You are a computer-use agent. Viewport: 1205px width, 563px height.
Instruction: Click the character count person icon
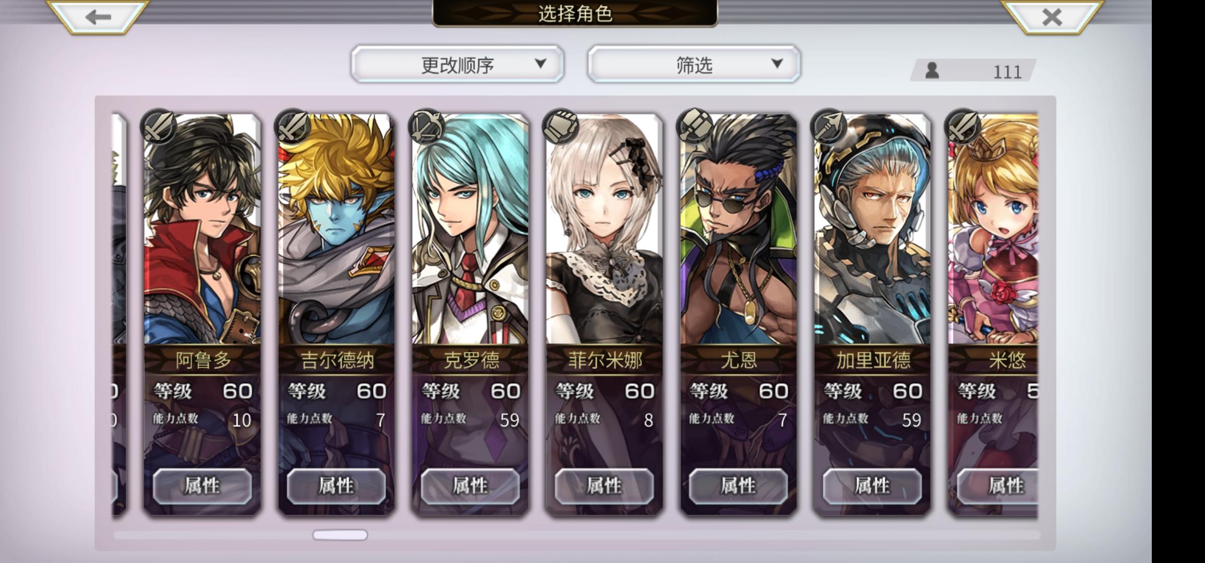(932, 70)
